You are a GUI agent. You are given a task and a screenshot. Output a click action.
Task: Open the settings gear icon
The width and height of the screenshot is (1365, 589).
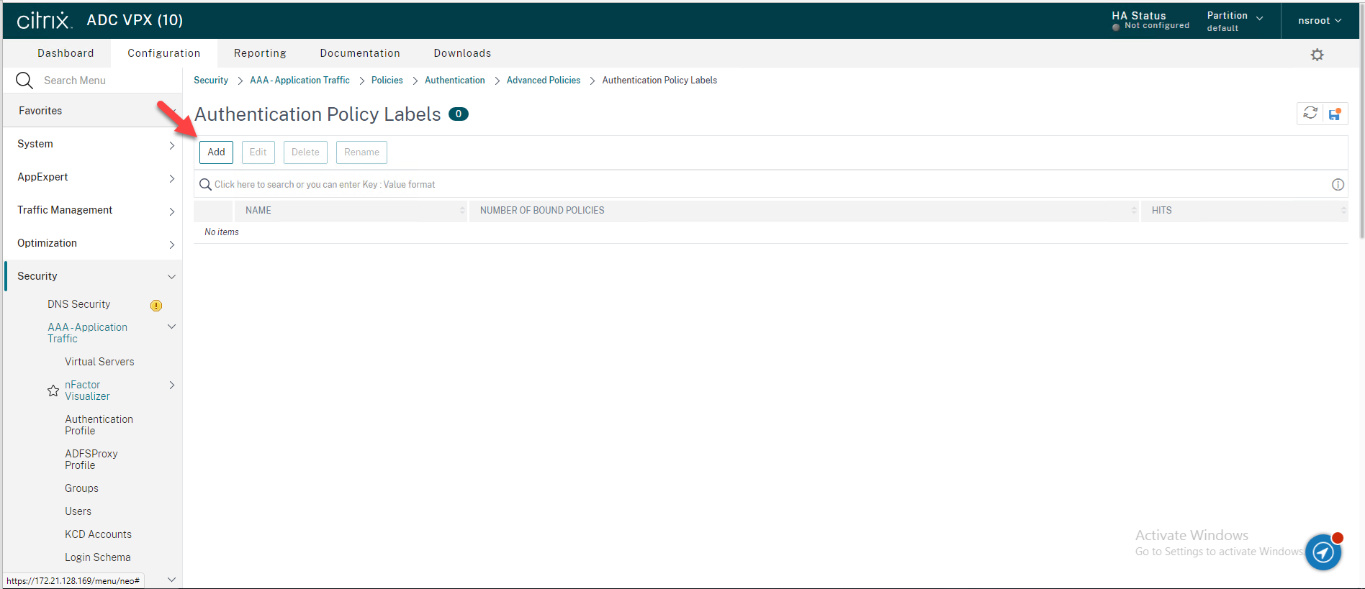coord(1317,55)
